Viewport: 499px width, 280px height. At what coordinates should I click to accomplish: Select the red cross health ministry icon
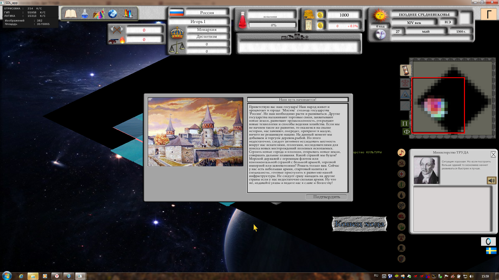pos(402,174)
